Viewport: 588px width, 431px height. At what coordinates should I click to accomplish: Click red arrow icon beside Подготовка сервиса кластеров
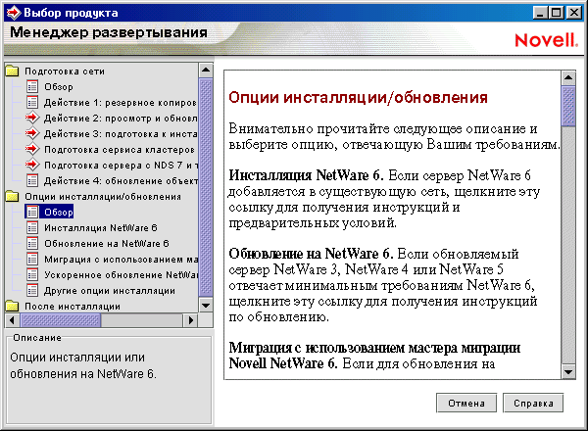coord(32,149)
